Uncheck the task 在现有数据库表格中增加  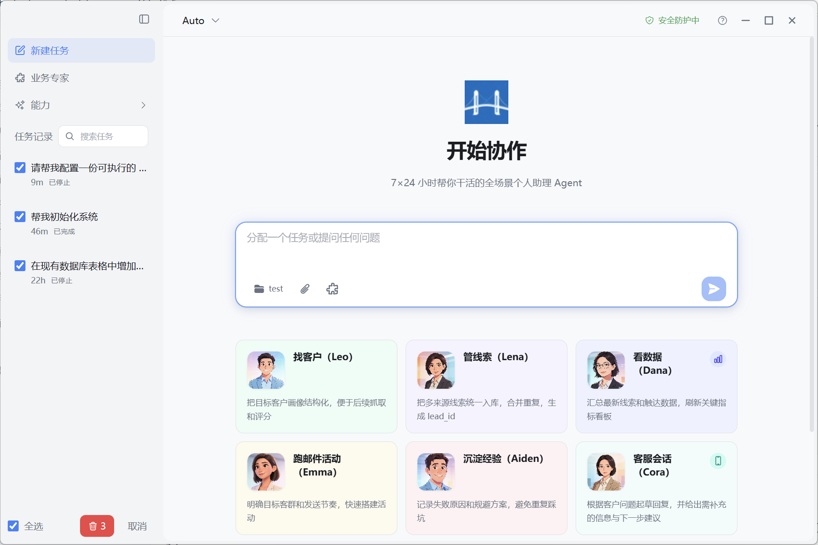pyautogui.click(x=20, y=266)
